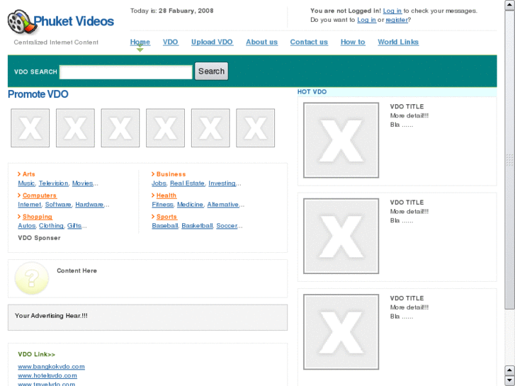
Task: Click the Real Estate link
Action: coord(187,183)
